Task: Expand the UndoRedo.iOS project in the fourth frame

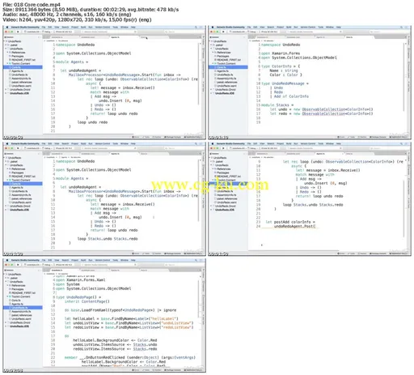Action: pyautogui.click(x=211, y=210)
